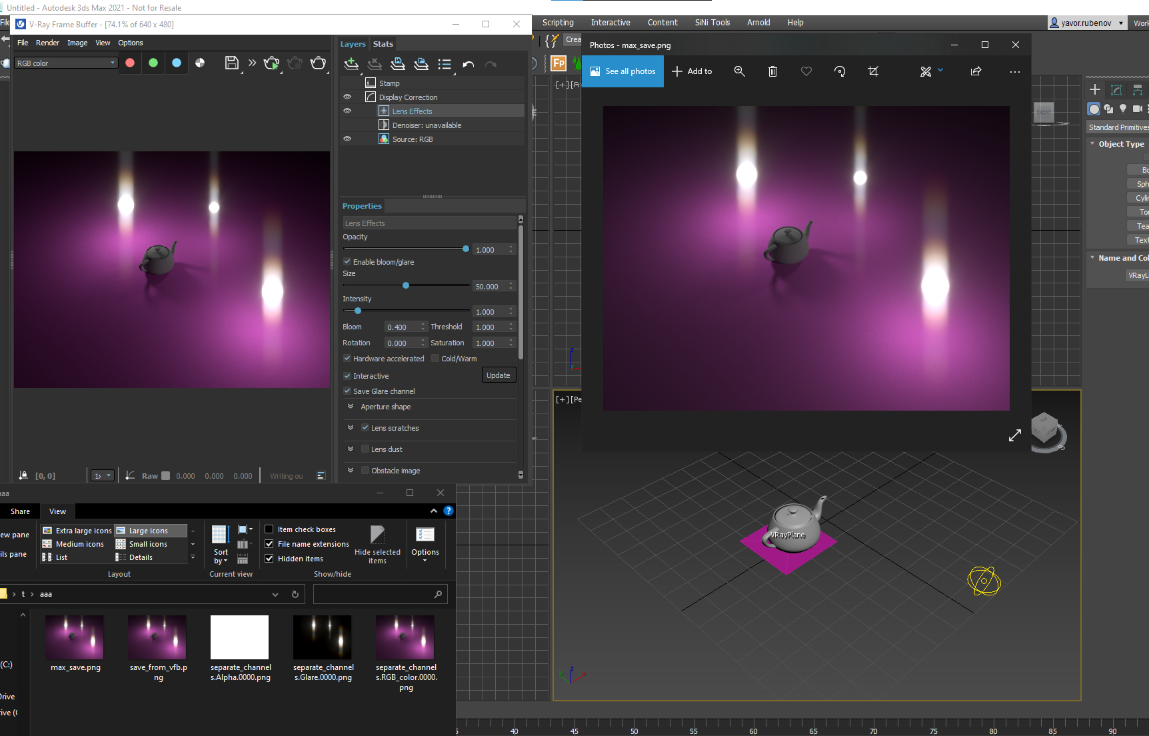Refresh the aaa folder in File Explorer

pos(295,594)
